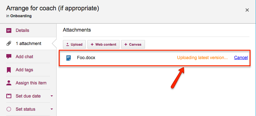Screen dimensions: 256x116
Task: Click the Upload button
Action: tap(75, 44)
